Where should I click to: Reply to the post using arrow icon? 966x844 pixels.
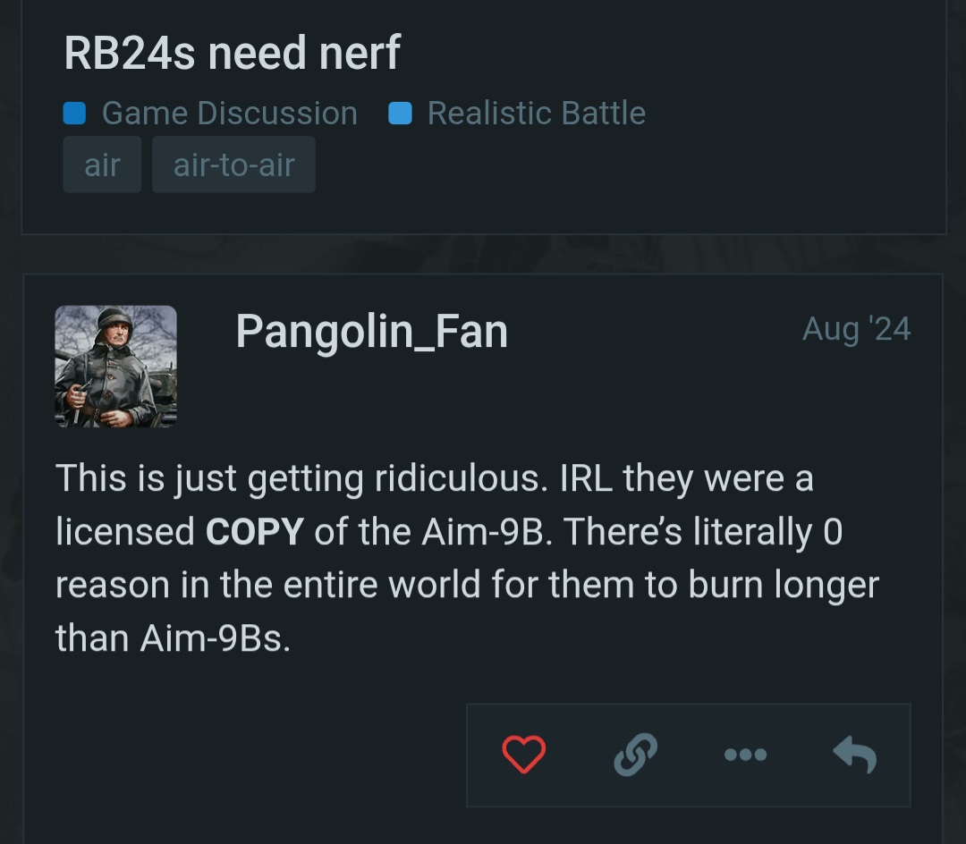(x=854, y=755)
